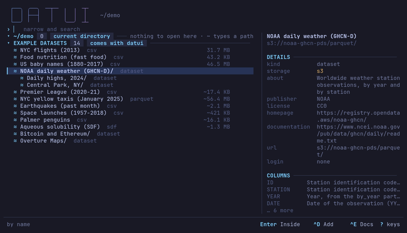Click the search prompt chevron icon
407x233 pixels.
point(9,29)
